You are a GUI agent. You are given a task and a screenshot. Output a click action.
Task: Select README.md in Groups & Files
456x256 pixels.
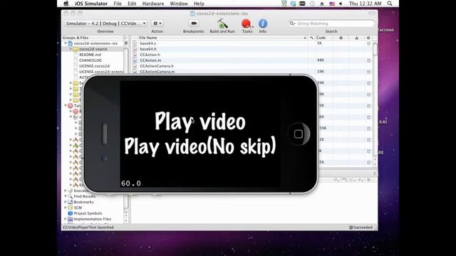(90, 55)
